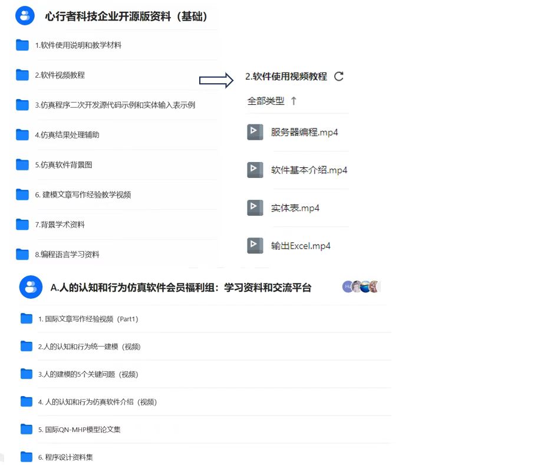Open the 4.仿真结果处理辅助 folder
560x465 pixels.
tap(67, 135)
